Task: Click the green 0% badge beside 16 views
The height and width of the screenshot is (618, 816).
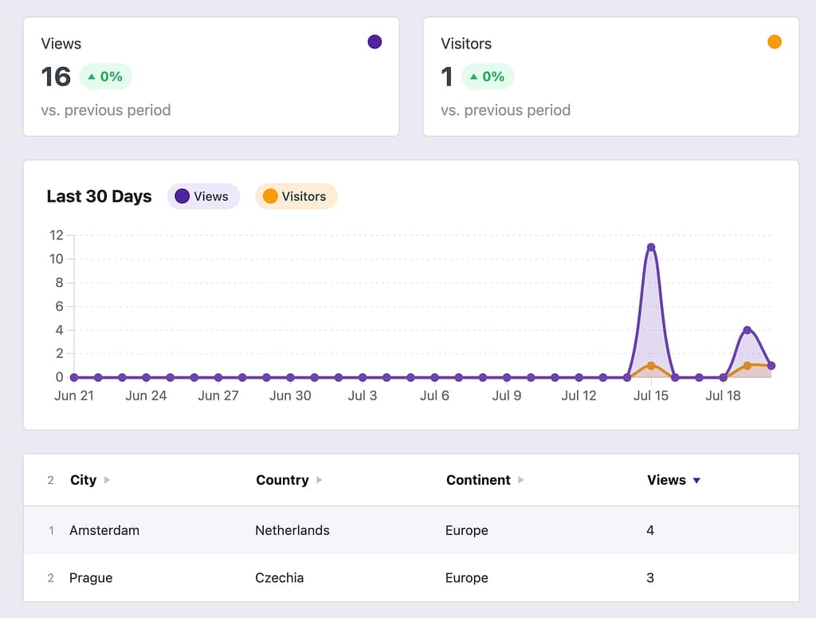Action: point(105,77)
